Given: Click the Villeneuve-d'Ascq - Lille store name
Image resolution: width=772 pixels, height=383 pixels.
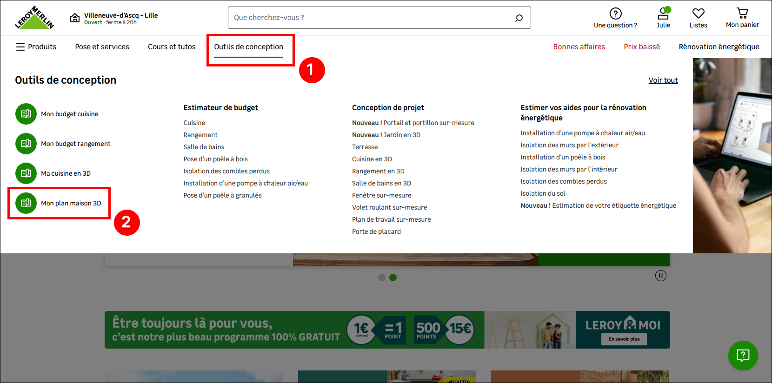Looking at the screenshot, I should [121, 15].
